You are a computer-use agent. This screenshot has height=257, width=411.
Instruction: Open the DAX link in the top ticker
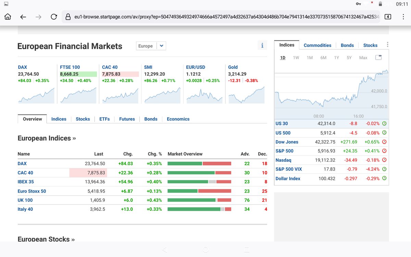coord(22,67)
